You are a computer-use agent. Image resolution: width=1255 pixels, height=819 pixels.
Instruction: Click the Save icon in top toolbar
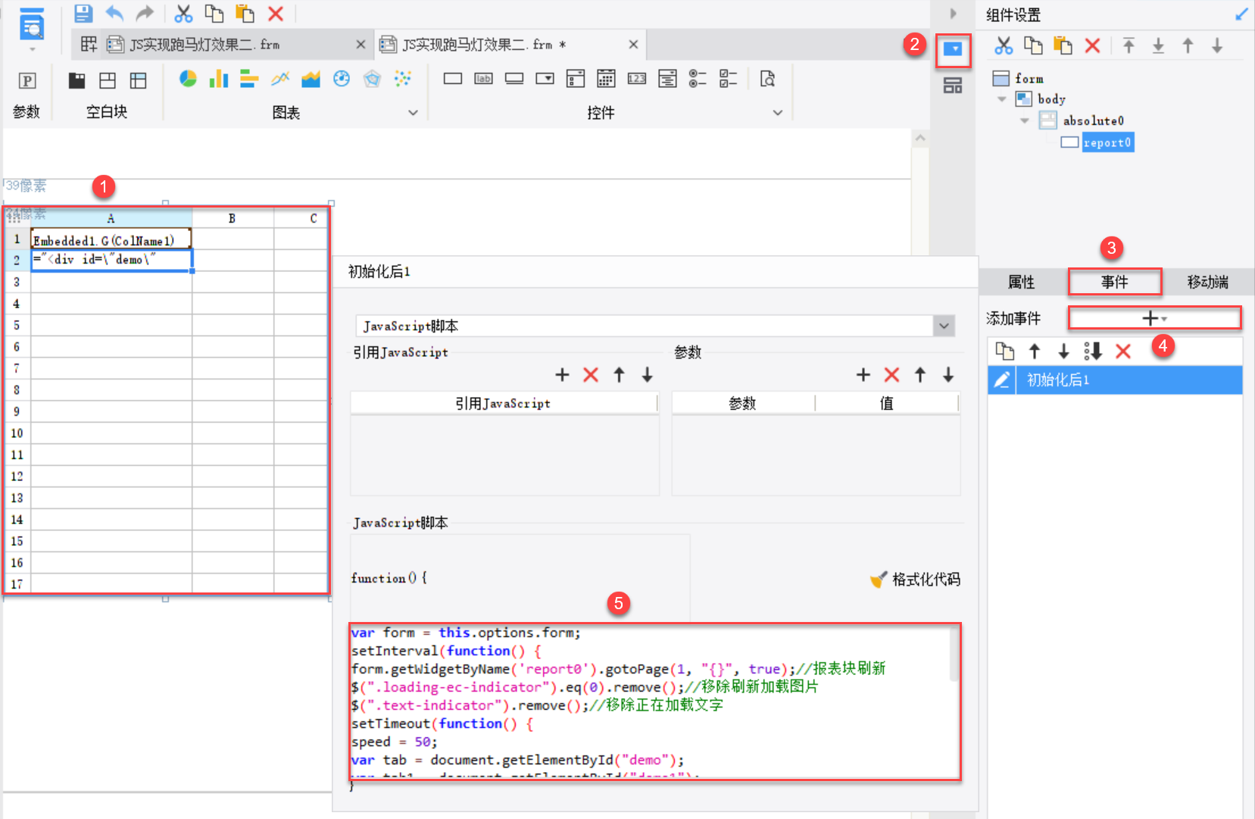click(x=83, y=13)
